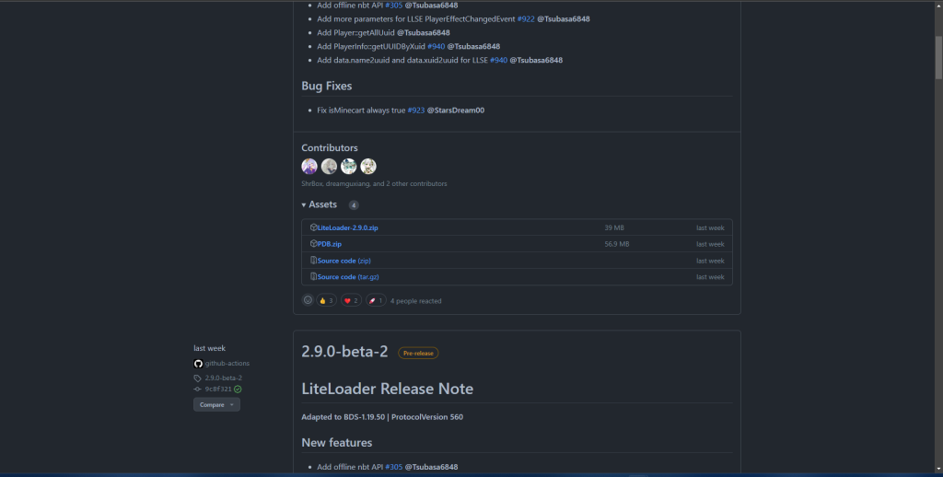
Task: Open @Tsubasa6848 mention on PlayerEffectChangedEvent line
Action: [x=564, y=18]
